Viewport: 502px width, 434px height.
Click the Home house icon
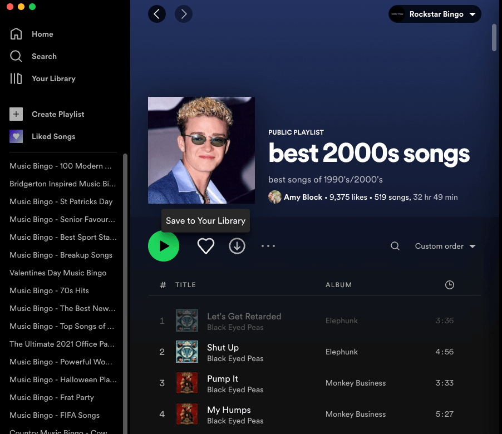tap(16, 34)
